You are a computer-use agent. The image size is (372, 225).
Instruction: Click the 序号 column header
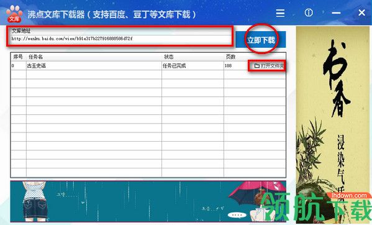point(18,57)
